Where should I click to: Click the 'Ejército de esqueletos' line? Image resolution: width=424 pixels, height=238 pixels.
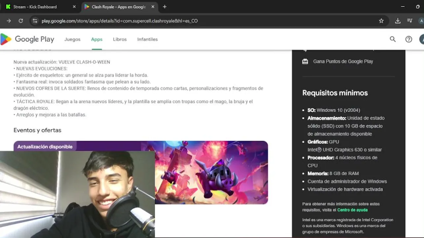click(81, 75)
